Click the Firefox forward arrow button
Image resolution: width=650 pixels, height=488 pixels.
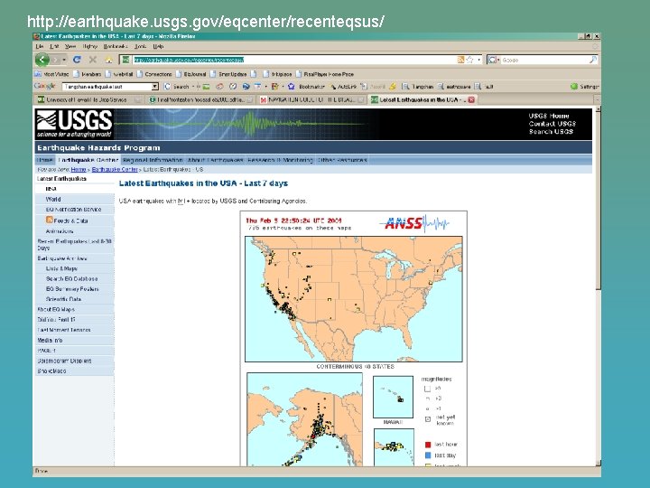pyautogui.click(x=57, y=60)
